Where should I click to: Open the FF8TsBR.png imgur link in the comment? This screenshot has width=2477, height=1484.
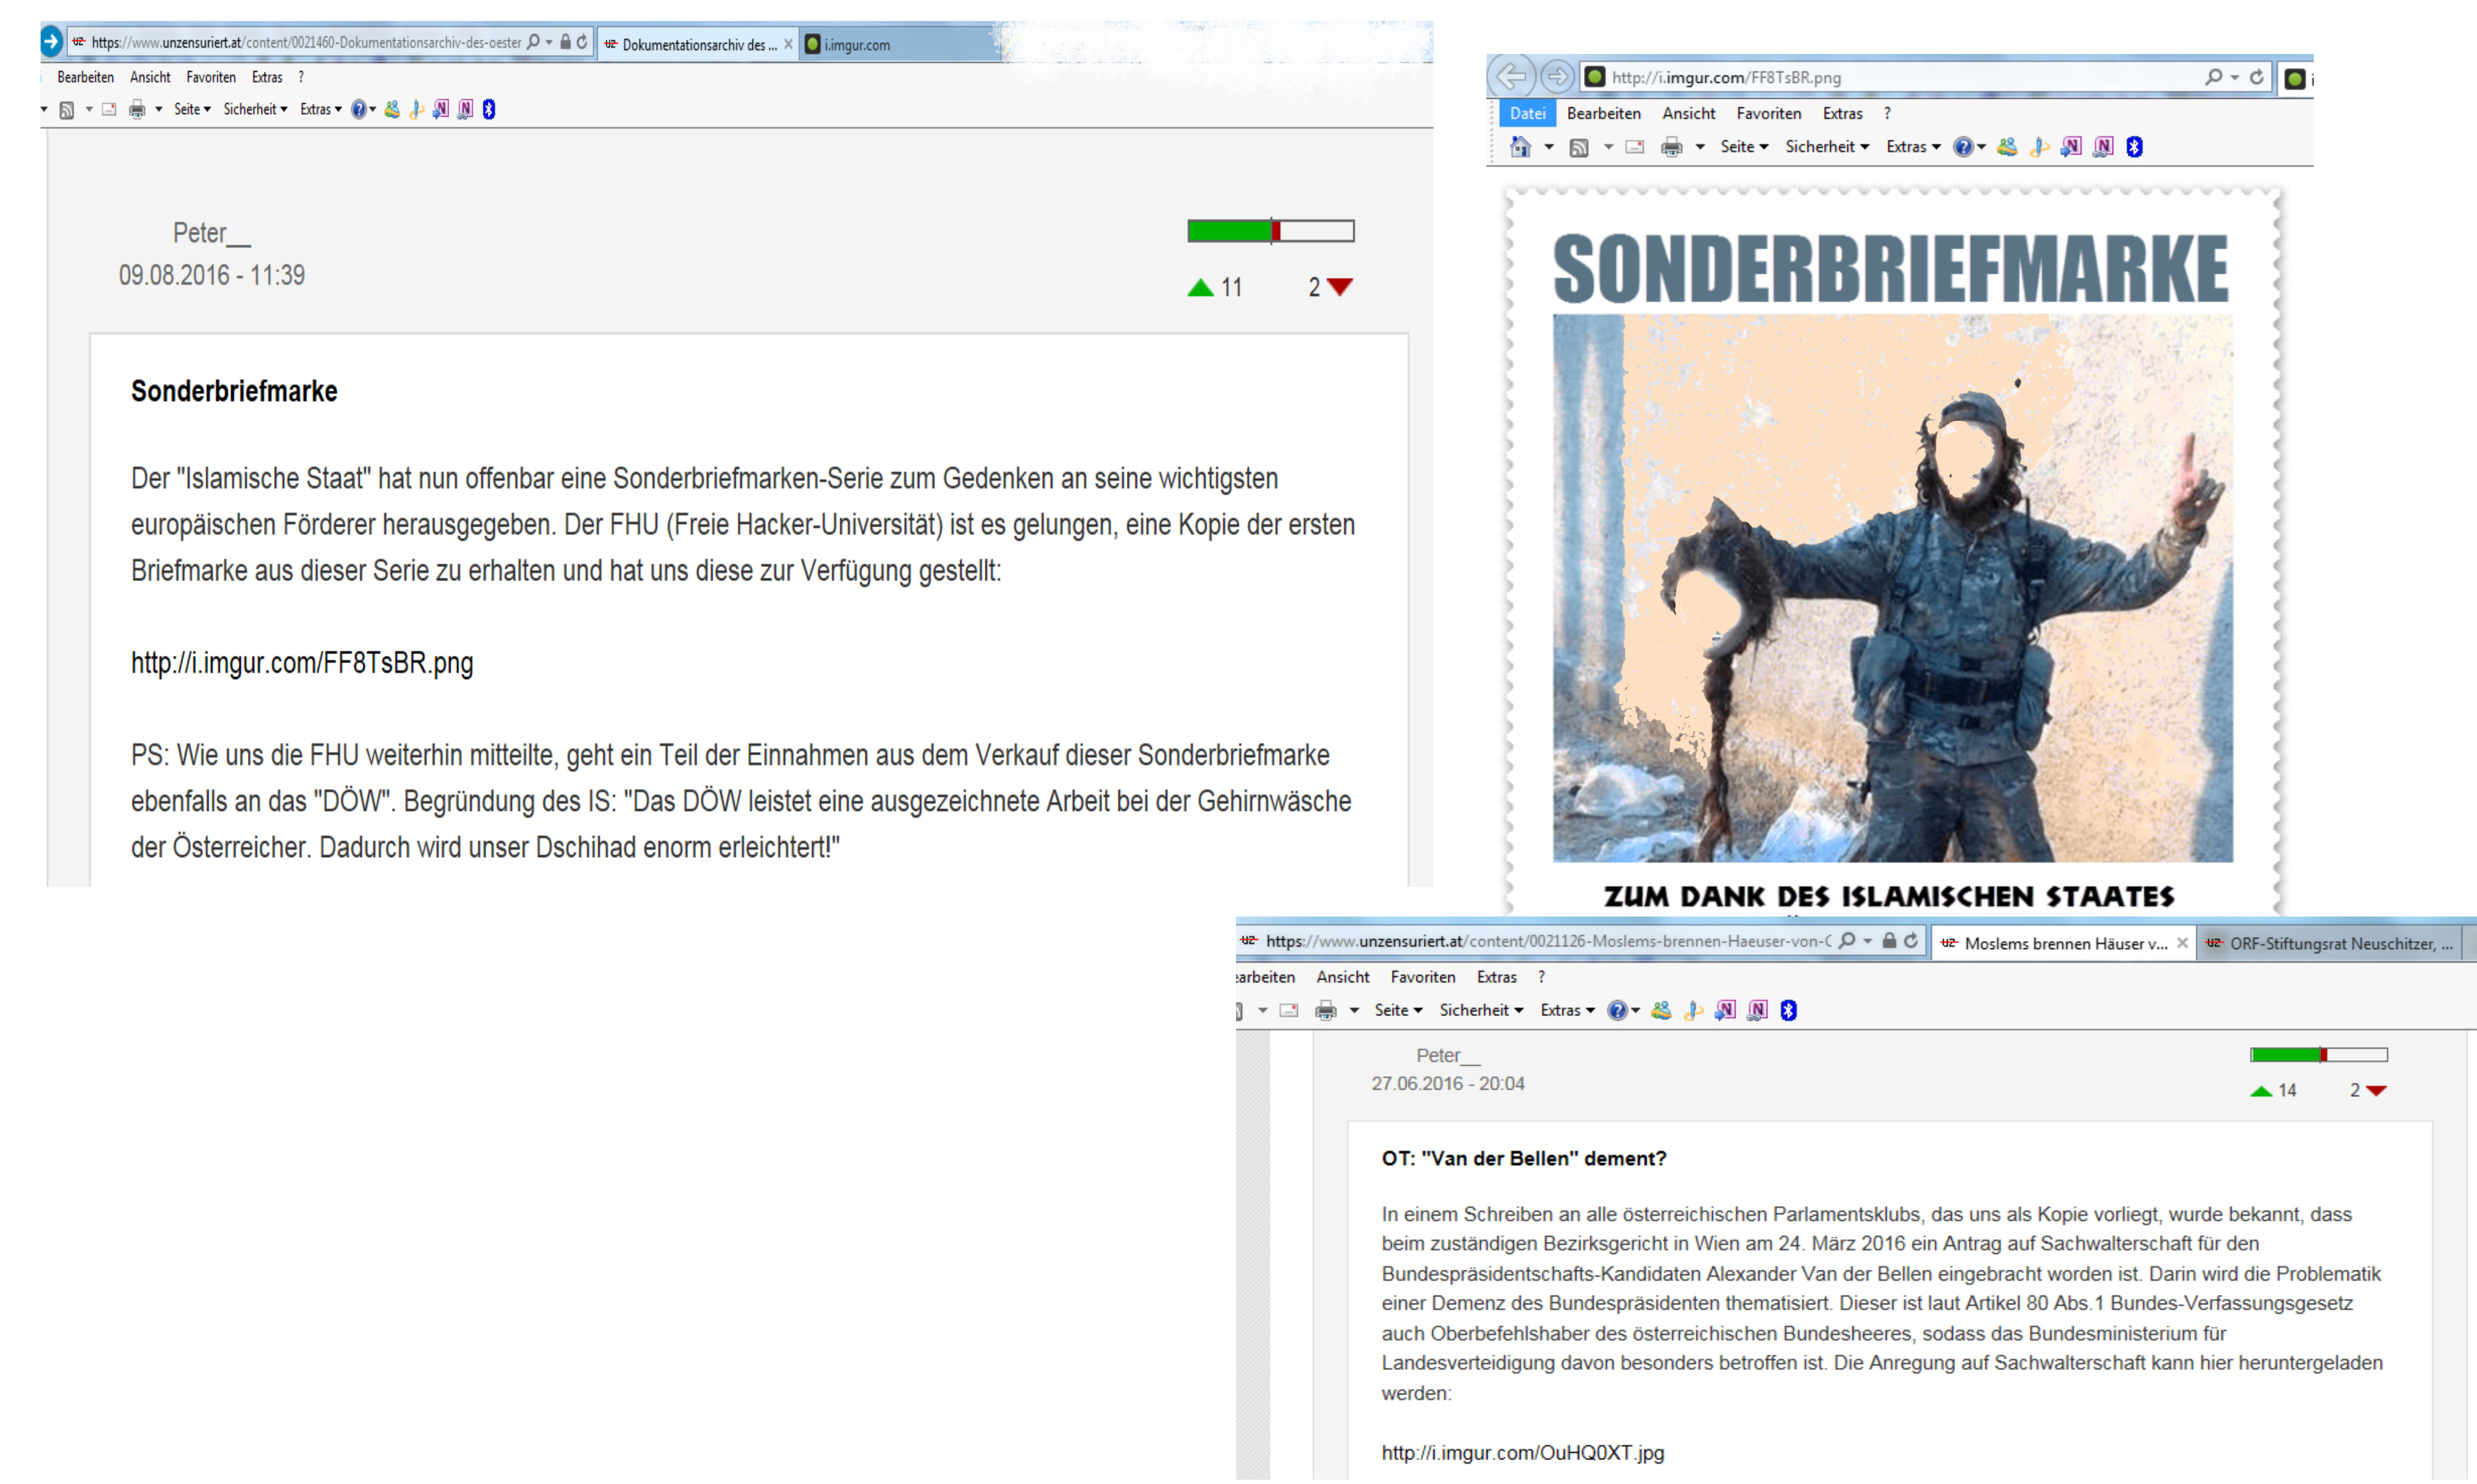[302, 662]
